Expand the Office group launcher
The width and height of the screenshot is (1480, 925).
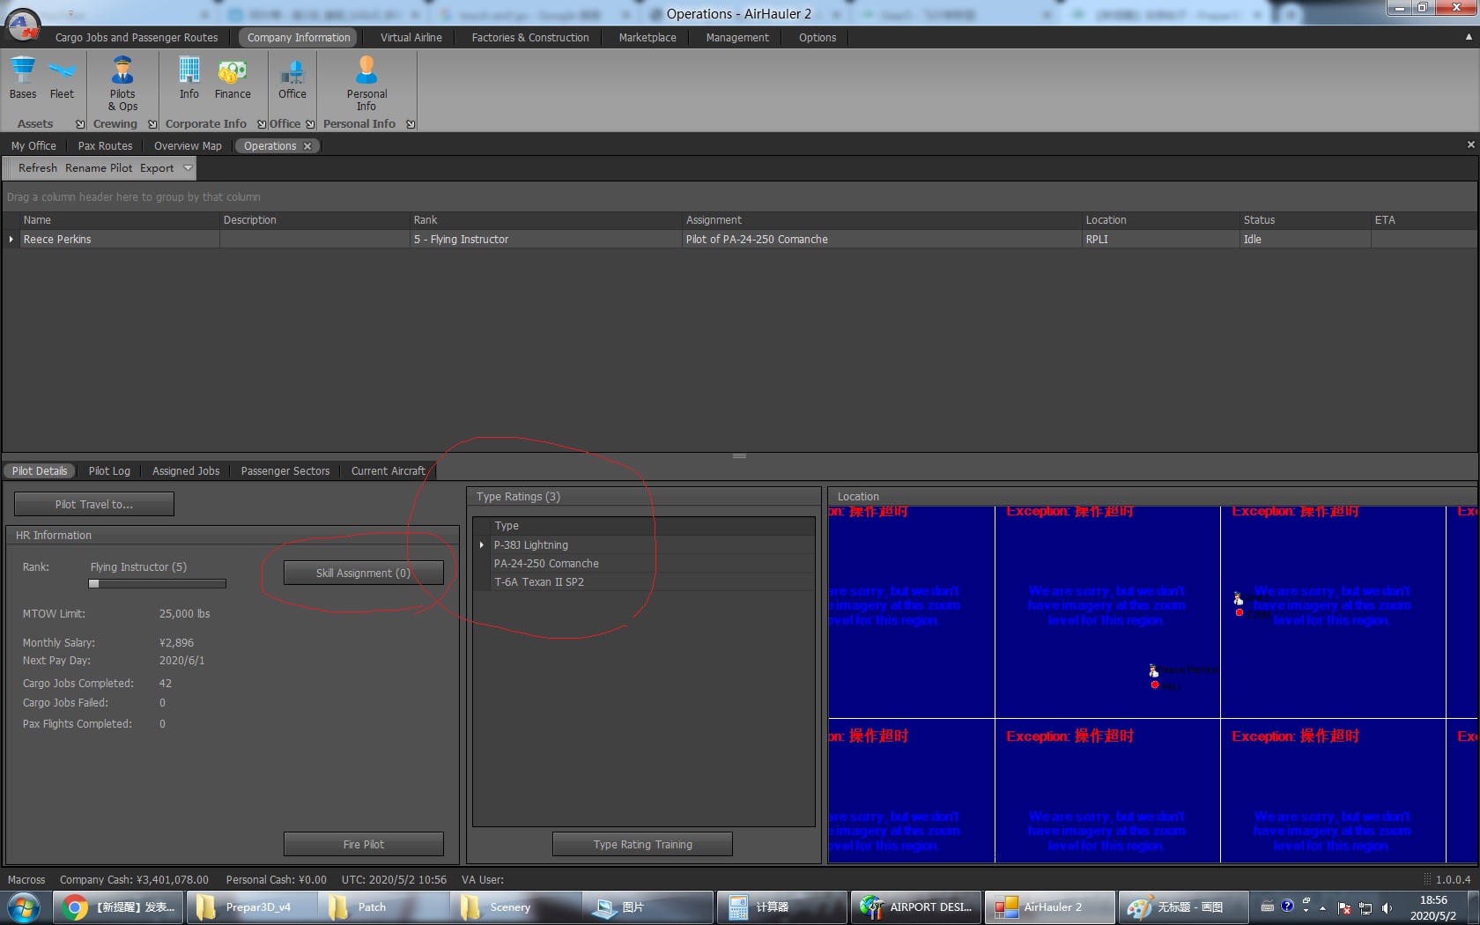coord(310,124)
